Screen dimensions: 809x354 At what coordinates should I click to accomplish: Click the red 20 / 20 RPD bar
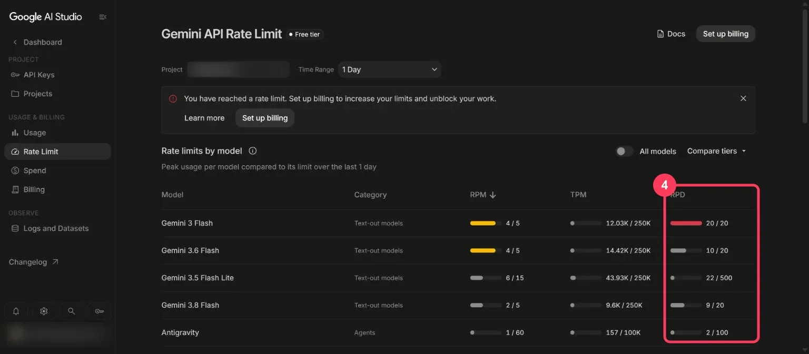(x=686, y=223)
